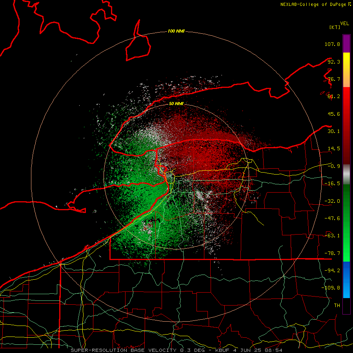The height and width of the screenshot is (353, 353).
Task: Click the [KT] units label
Action: [x=335, y=27]
